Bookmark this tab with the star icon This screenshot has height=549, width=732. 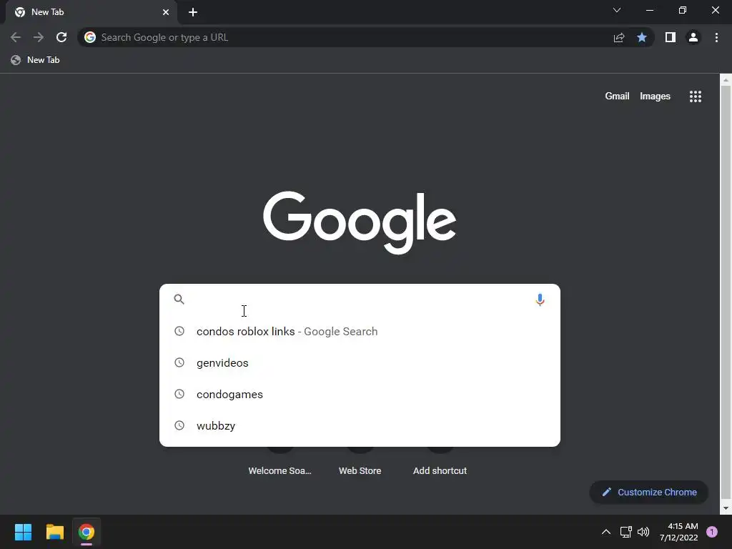(642, 37)
